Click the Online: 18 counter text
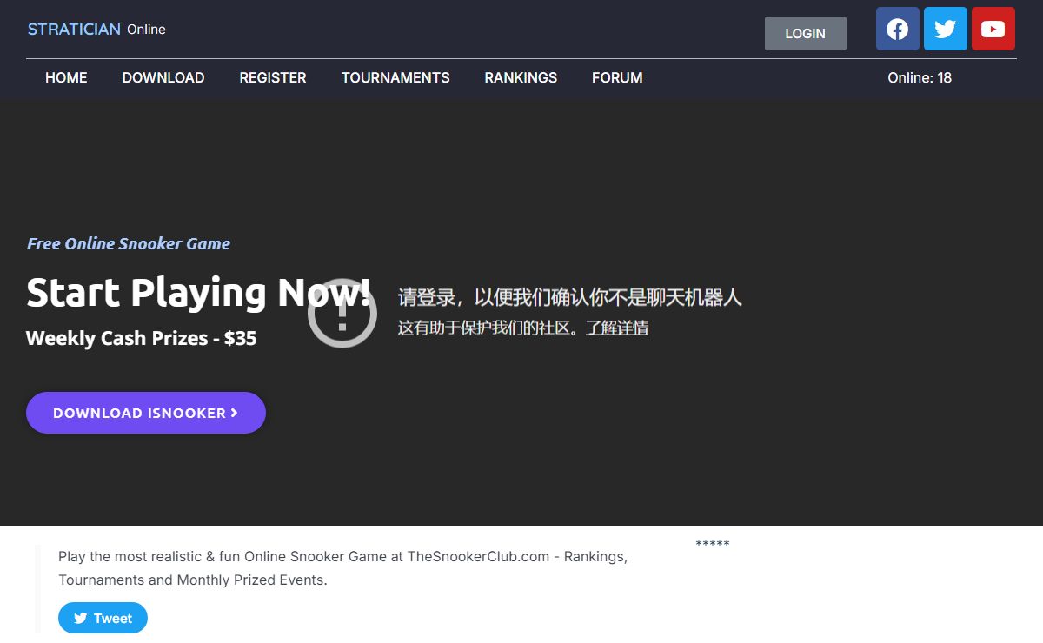Image resolution: width=1043 pixels, height=643 pixels. tap(920, 77)
